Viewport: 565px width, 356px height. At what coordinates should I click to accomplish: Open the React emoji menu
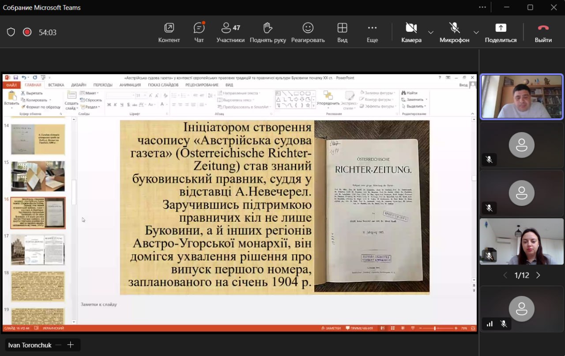tap(308, 33)
